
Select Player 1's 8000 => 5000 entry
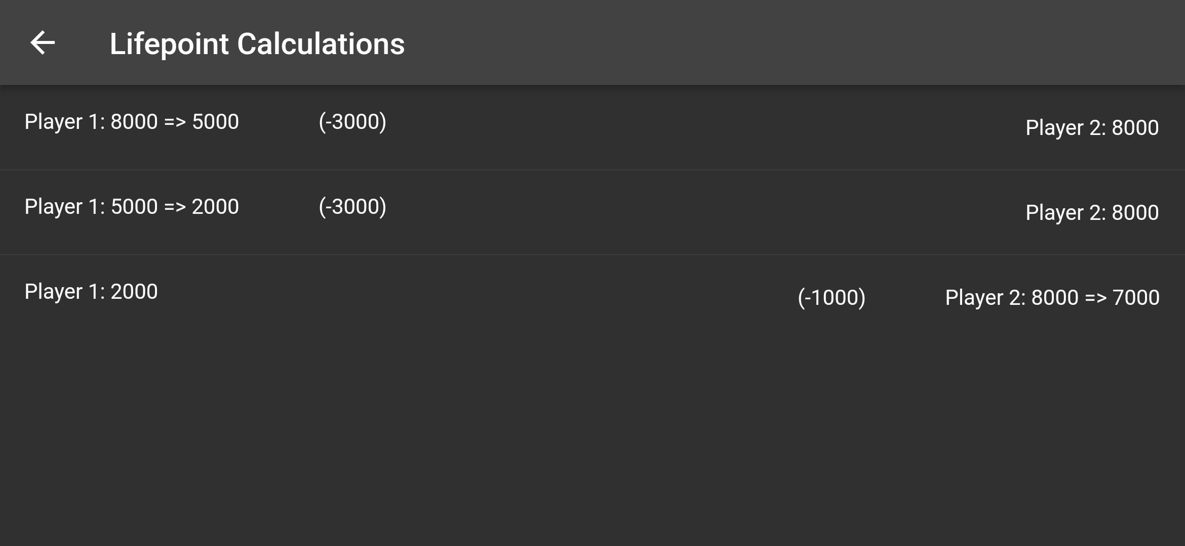click(132, 122)
